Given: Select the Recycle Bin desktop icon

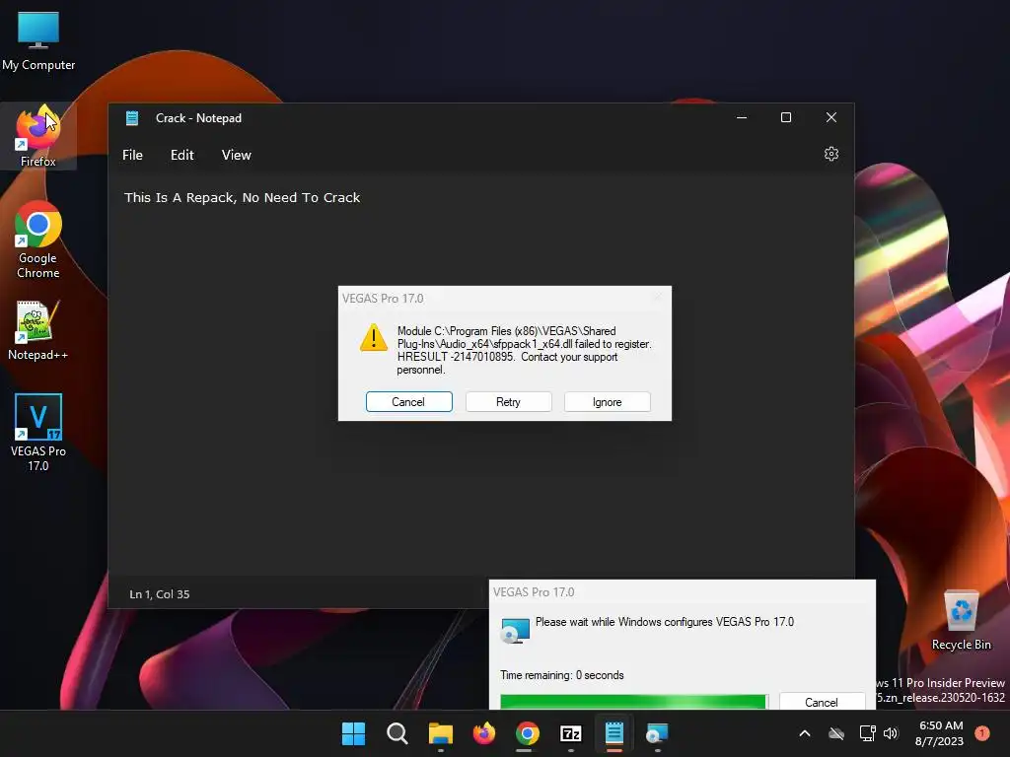Looking at the screenshot, I should coord(961,620).
